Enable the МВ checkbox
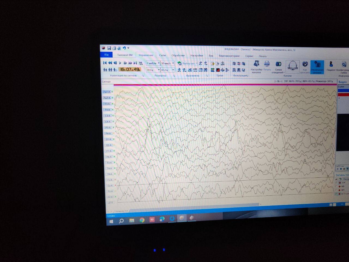Image resolution: width=349 pixels, height=262 pixels. click(336, 186)
